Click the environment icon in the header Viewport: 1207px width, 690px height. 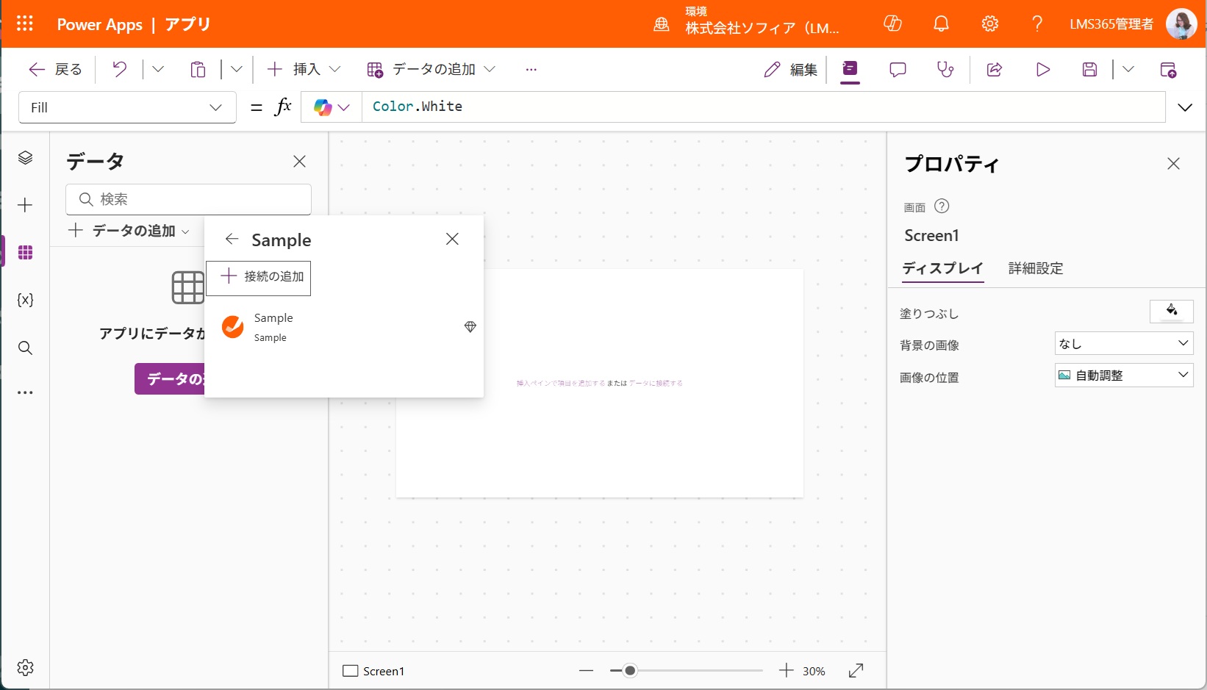tap(662, 24)
